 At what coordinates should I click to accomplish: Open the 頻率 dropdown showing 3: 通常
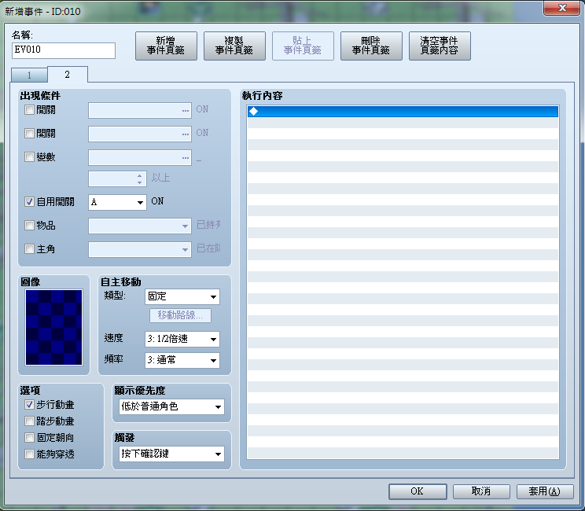(x=182, y=360)
